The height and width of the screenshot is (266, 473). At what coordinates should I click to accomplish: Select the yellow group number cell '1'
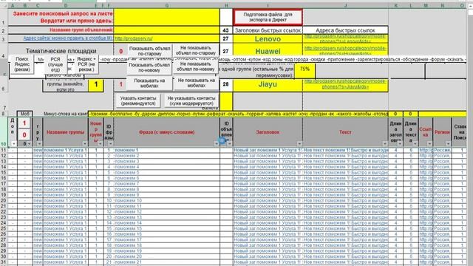pyautogui.click(x=96, y=85)
